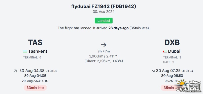Click the Dubai city name
Screen dimensions: 203x94
coord(174,51)
